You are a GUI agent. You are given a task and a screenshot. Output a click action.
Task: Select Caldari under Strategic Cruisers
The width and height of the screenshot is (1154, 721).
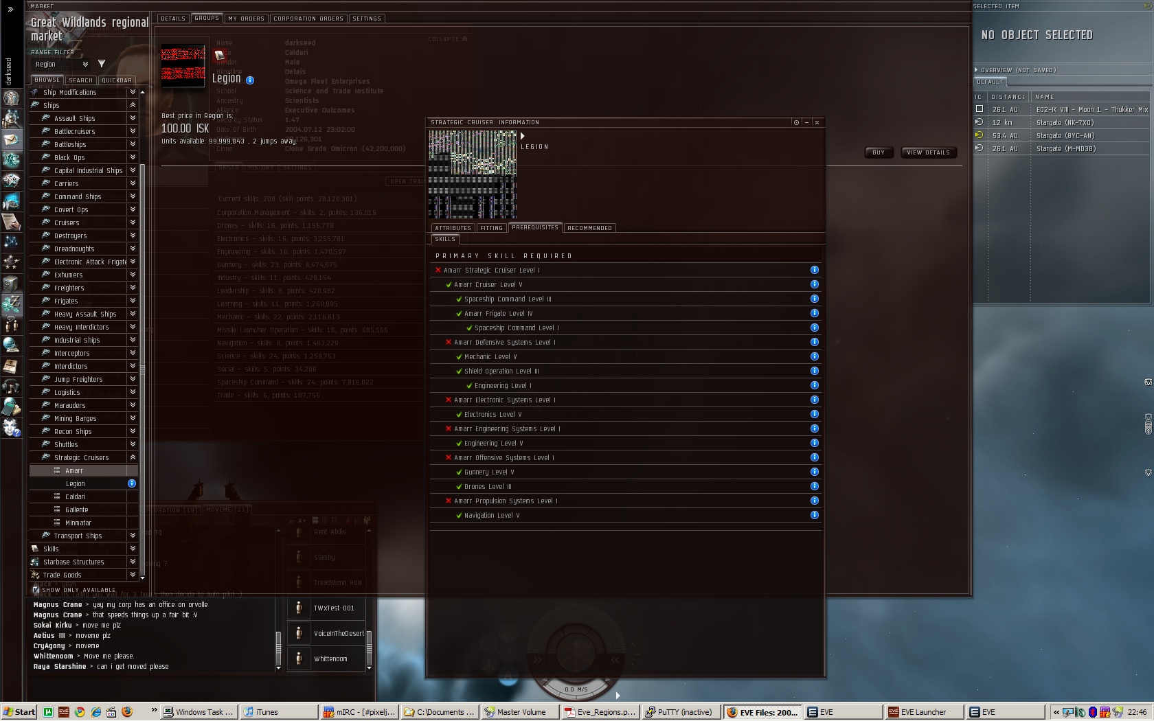(84, 496)
